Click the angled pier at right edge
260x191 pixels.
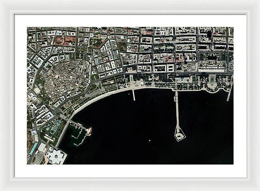coord(229,94)
